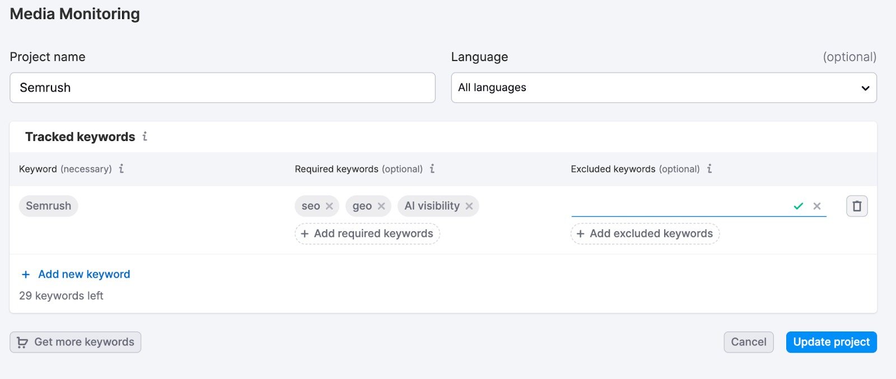Show info icon for Required keywords column

432,169
